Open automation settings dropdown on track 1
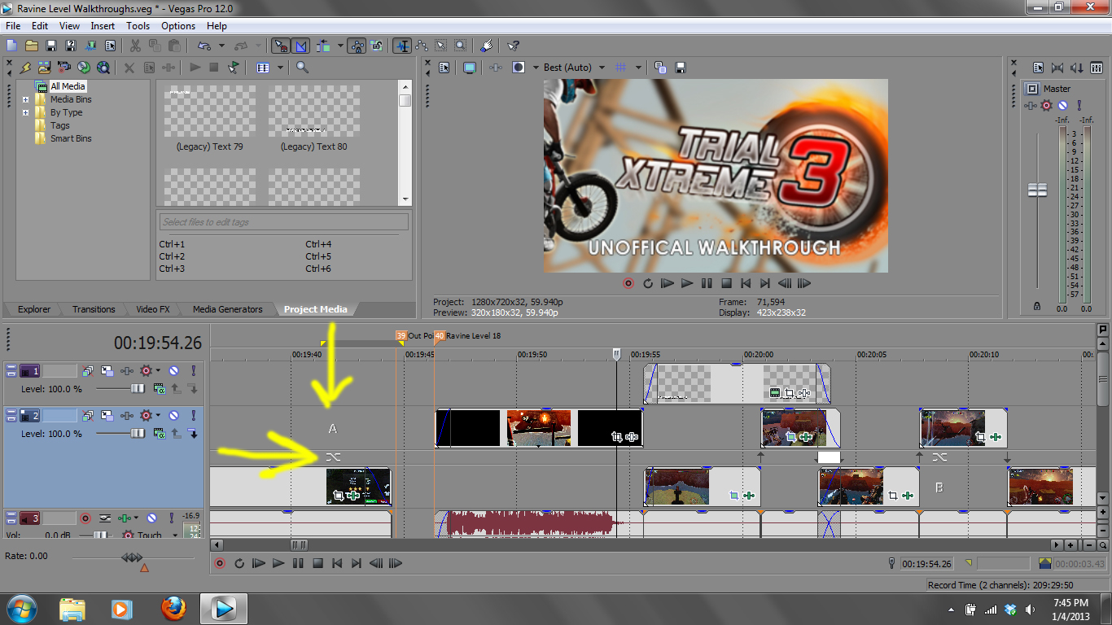Image resolution: width=1112 pixels, height=625 pixels. 158,371
